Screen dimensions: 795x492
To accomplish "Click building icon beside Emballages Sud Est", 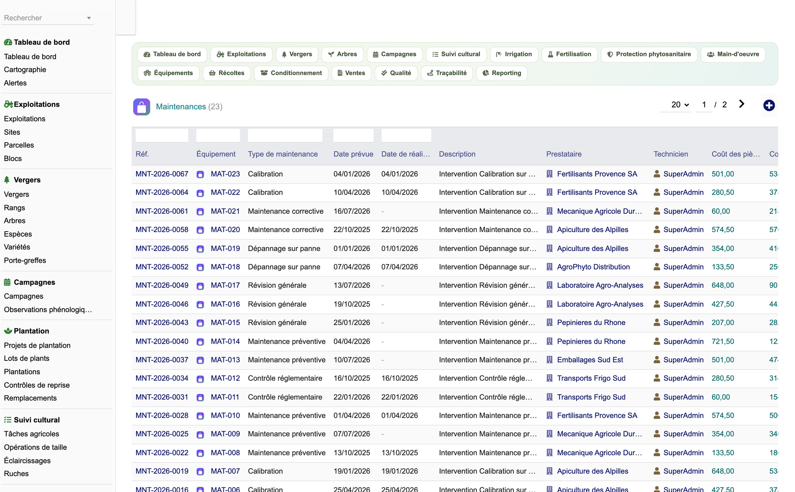I will (x=549, y=360).
